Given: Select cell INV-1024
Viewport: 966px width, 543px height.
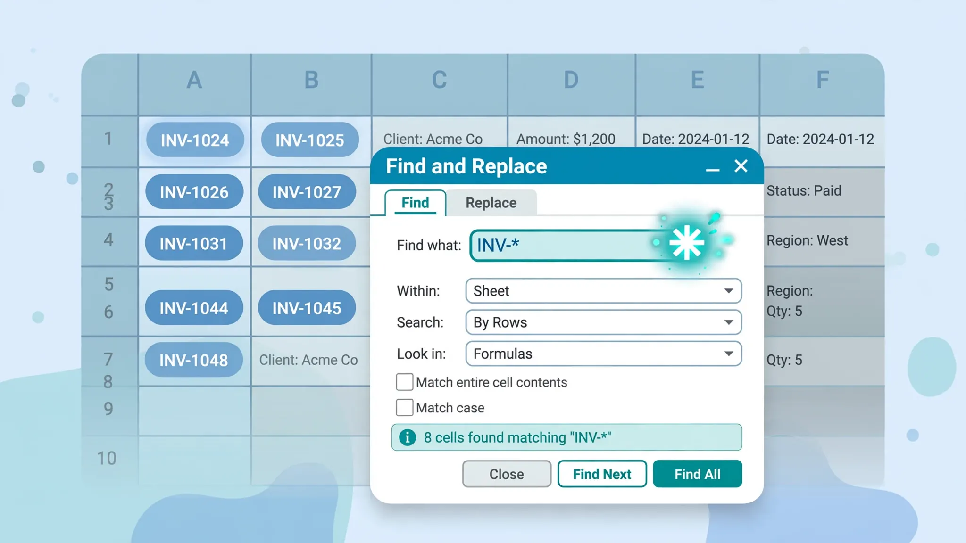Looking at the screenshot, I should point(195,140).
